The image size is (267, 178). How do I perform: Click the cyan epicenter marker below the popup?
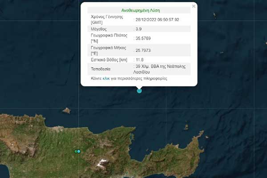coord(139,91)
